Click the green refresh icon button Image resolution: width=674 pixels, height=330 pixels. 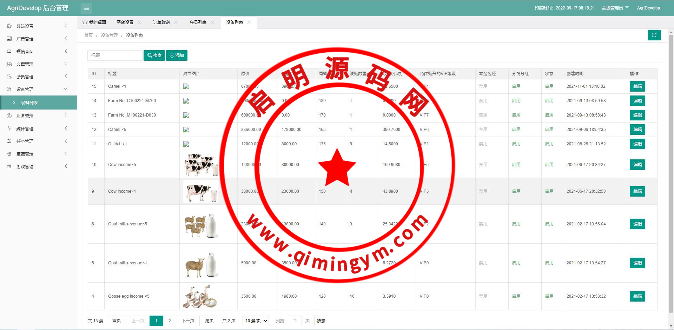click(654, 35)
